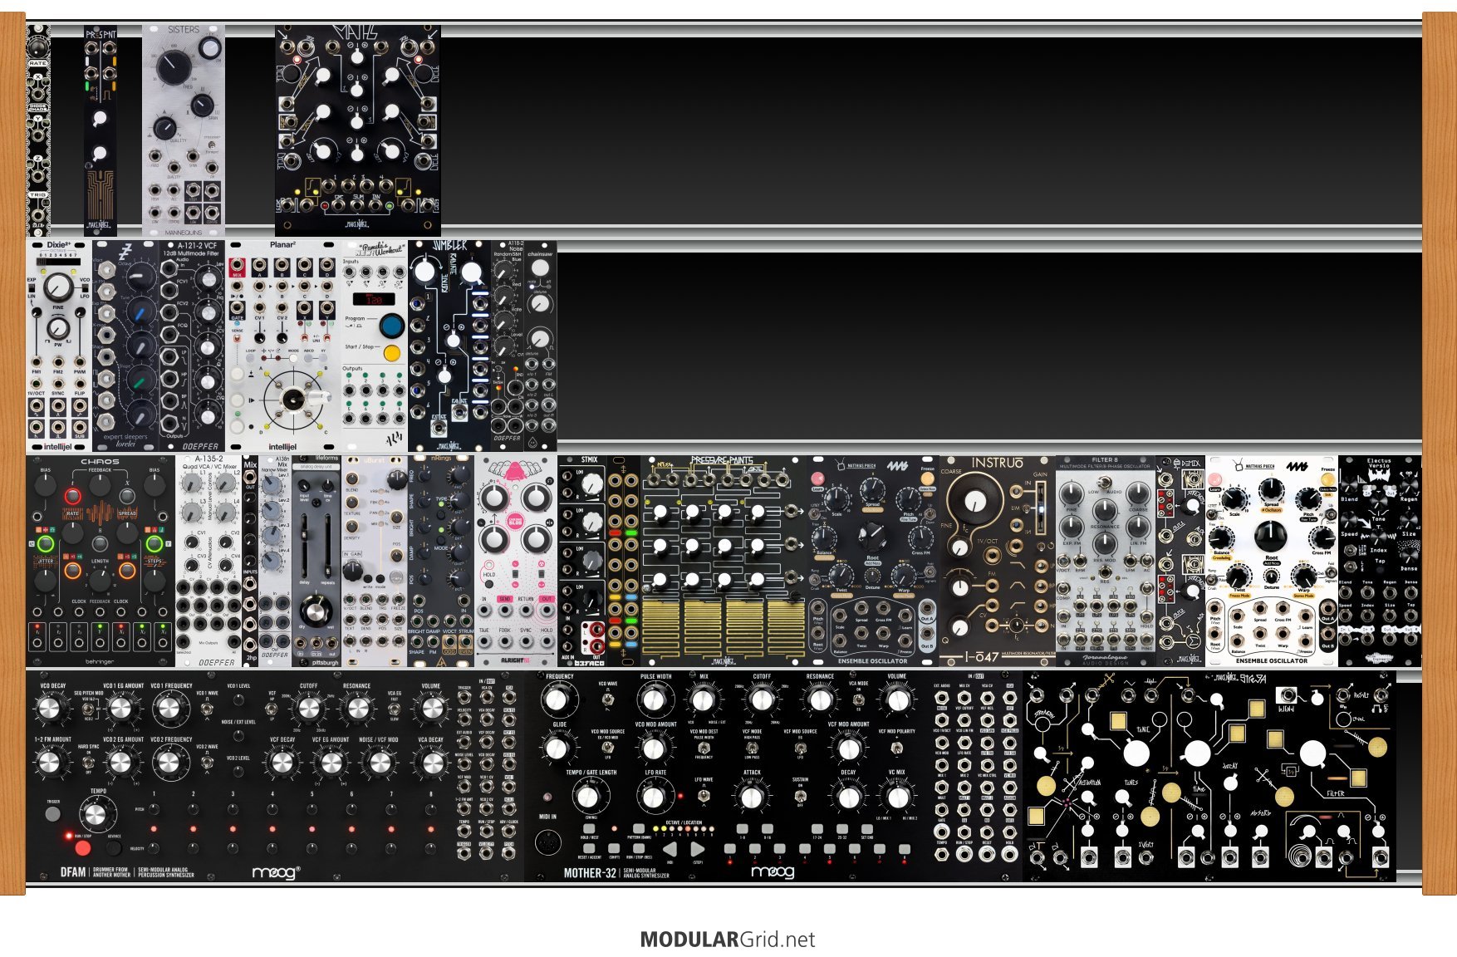The width and height of the screenshot is (1457, 957).
Task: Click the Mother-32 Set End button
Action: [x=868, y=829]
